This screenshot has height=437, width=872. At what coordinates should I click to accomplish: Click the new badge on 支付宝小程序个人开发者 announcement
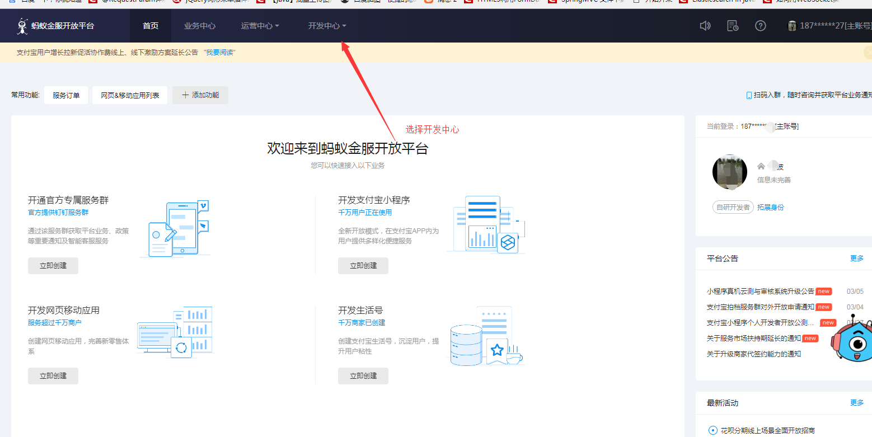828,323
